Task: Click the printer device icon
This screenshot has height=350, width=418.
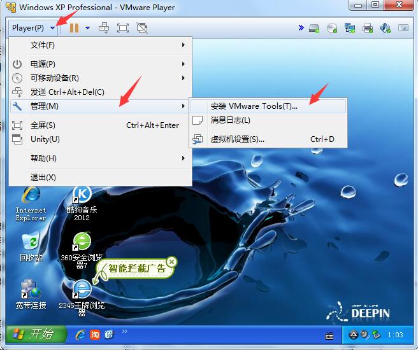Action: tap(368, 28)
